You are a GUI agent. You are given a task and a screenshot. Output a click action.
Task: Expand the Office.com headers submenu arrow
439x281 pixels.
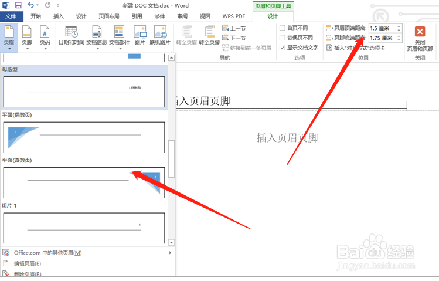coord(170,253)
